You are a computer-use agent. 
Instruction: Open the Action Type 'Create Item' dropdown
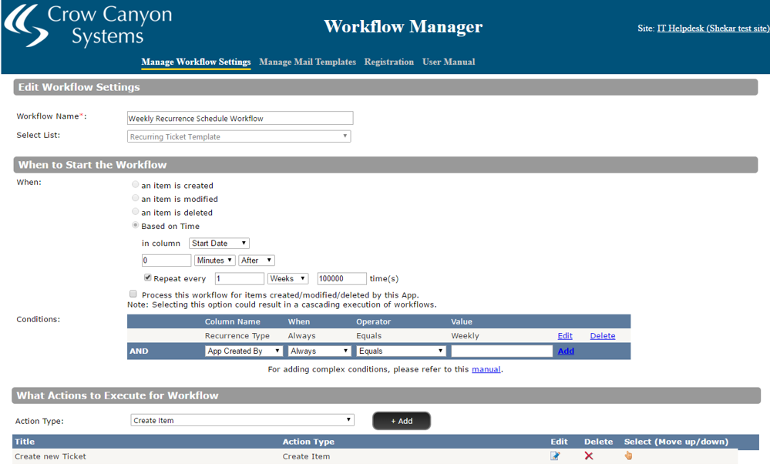[x=242, y=420]
